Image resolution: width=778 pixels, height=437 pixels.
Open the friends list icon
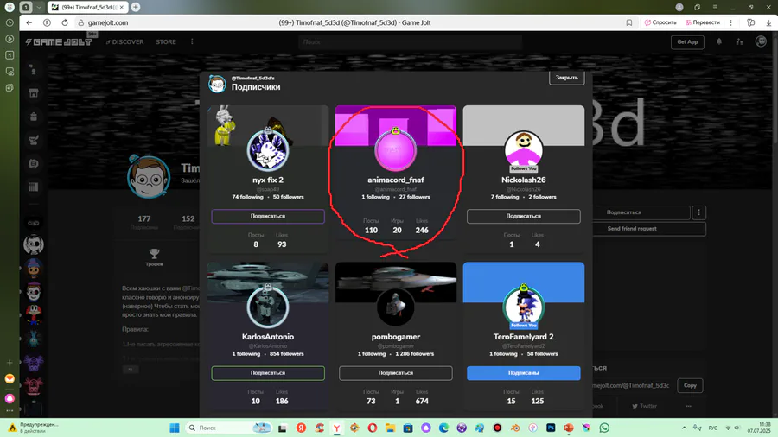[739, 42]
